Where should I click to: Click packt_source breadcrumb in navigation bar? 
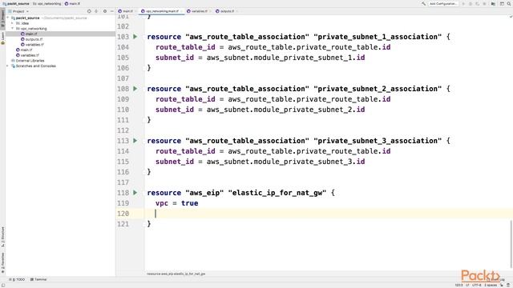[x=16, y=3]
